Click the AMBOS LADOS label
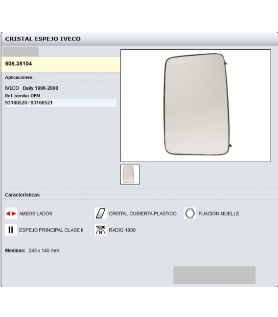This screenshot has height=317, width=278. click(x=36, y=213)
